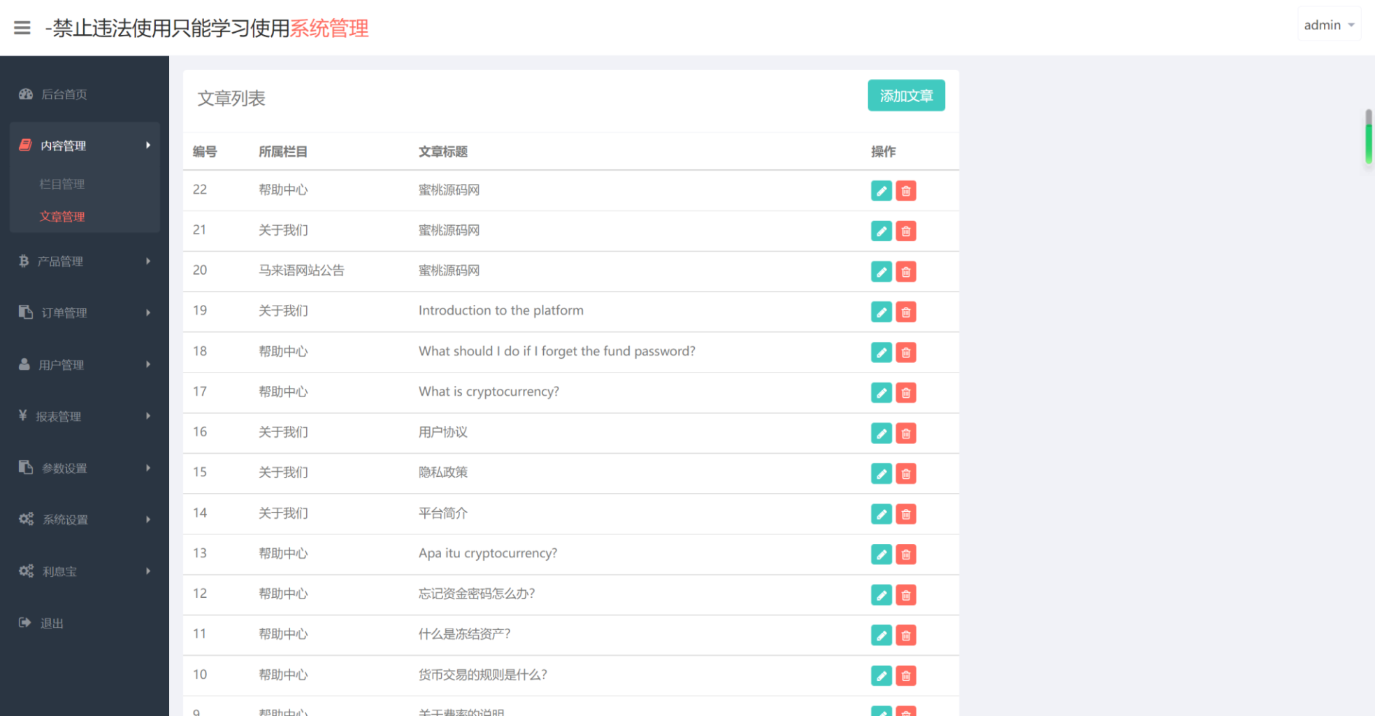Open 栏目管理 submenu item
The image size is (1375, 716).
pyautogui.click(x=62, y=184)
